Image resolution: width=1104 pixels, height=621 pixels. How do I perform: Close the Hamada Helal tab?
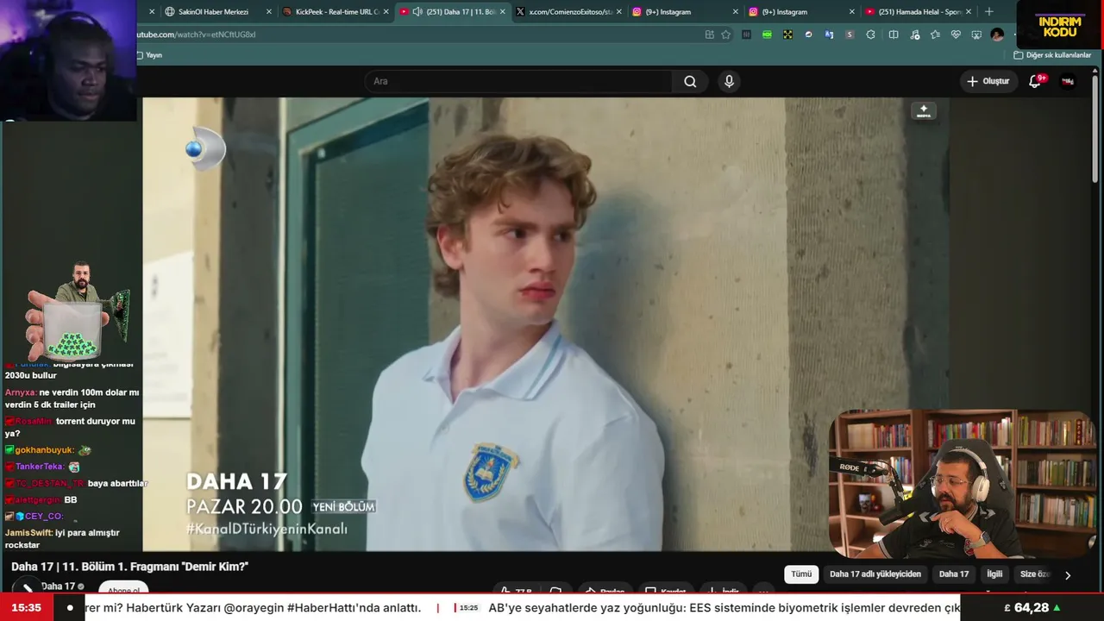click(969, 12)
